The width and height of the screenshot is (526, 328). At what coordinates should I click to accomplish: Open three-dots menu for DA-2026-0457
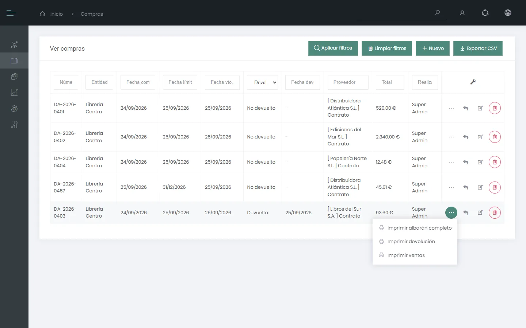coord(451,187)
